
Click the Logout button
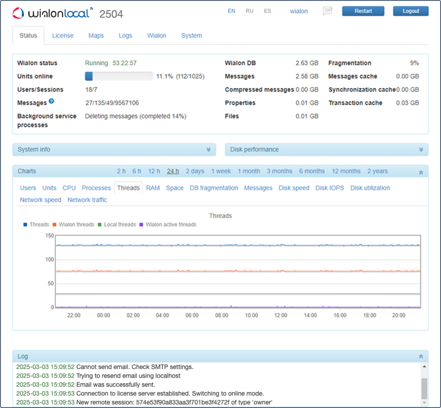coord(410,11)
